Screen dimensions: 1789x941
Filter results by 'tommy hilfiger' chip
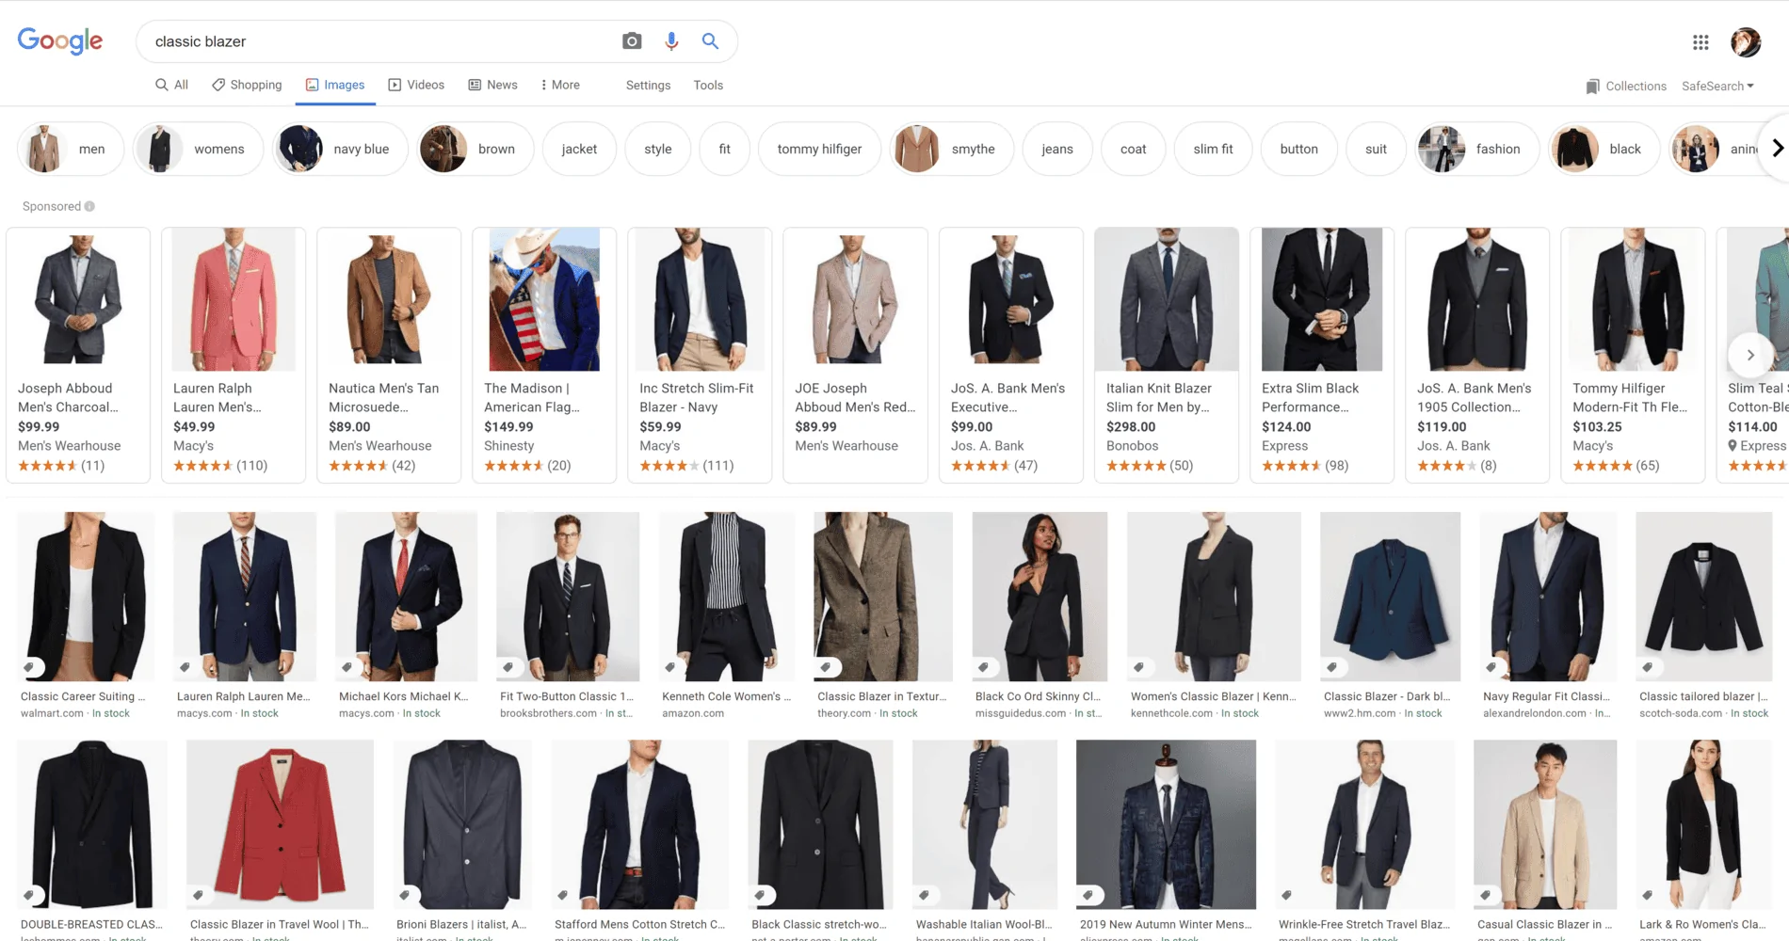819,149
